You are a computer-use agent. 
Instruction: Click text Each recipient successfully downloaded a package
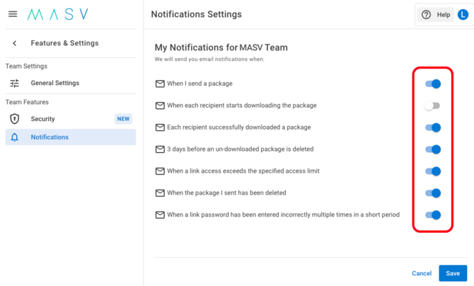click(239, 127)
